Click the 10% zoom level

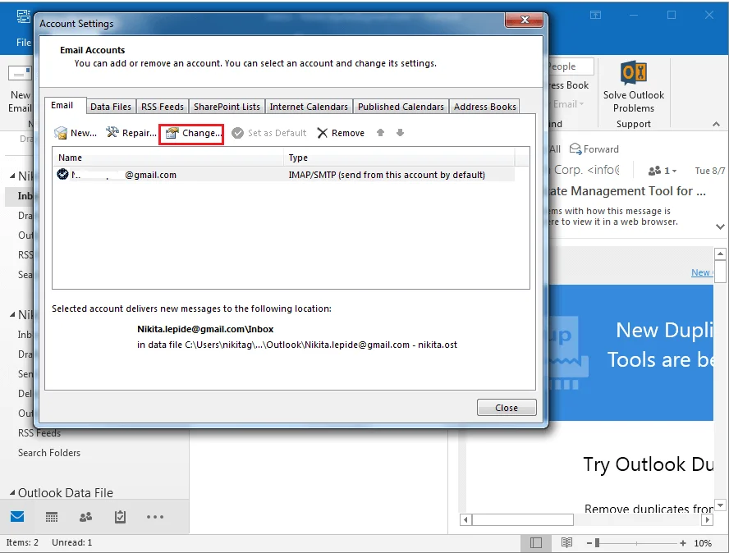(703, 543)
